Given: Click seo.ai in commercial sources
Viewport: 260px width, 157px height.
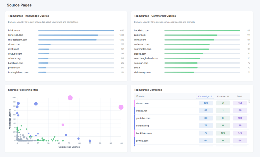Looking at the screenshot, I should 137,68.
